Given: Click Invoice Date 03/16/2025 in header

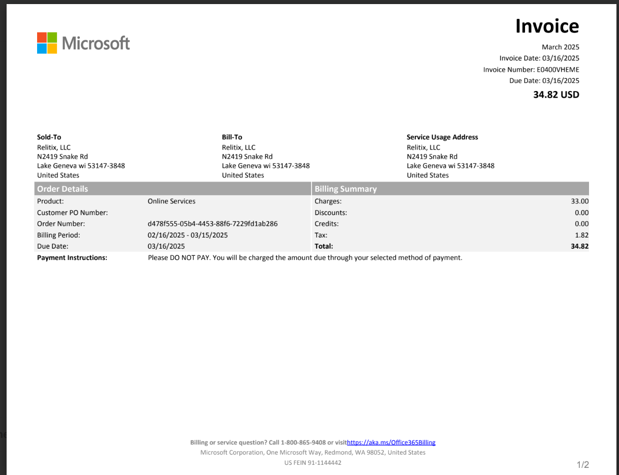Looking at the screenshot, I should coord(539,58).
